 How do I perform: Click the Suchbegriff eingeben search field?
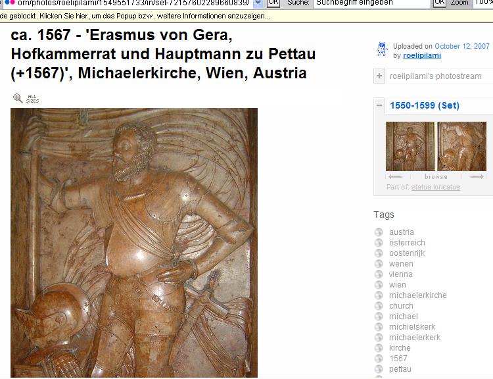(371, 3)
